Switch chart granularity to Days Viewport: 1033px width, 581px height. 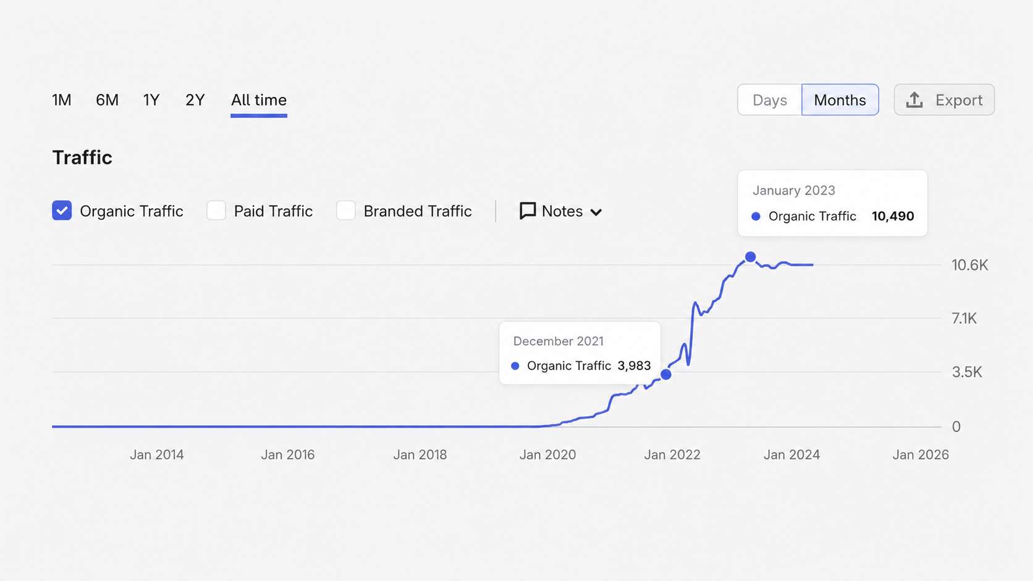[x=770, y=100]
